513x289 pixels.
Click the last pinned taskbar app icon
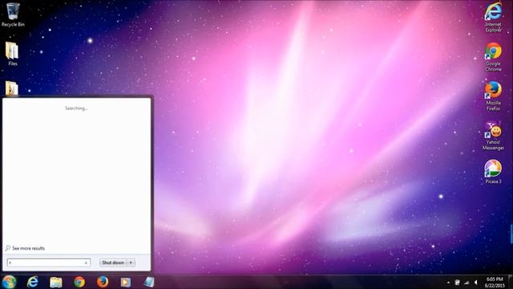pos(149,282)
